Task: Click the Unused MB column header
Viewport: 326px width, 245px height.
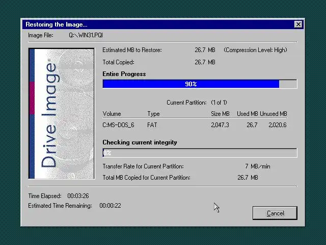Action: tap(274, 114)
